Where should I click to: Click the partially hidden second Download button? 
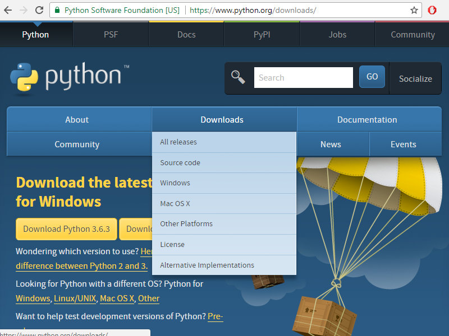(136, 229)
